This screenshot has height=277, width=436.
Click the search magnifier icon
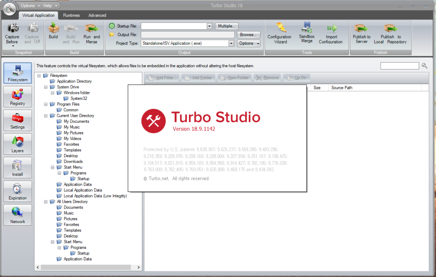point(425,66)
